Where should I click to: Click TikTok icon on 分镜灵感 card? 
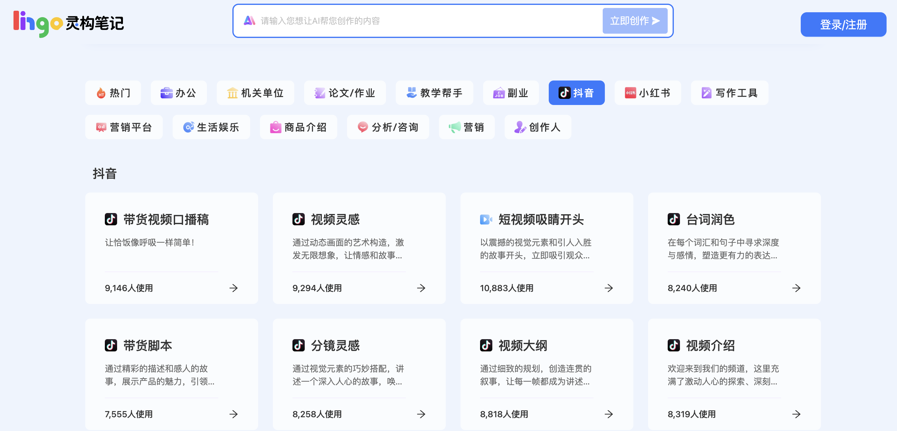pos(298,346)
